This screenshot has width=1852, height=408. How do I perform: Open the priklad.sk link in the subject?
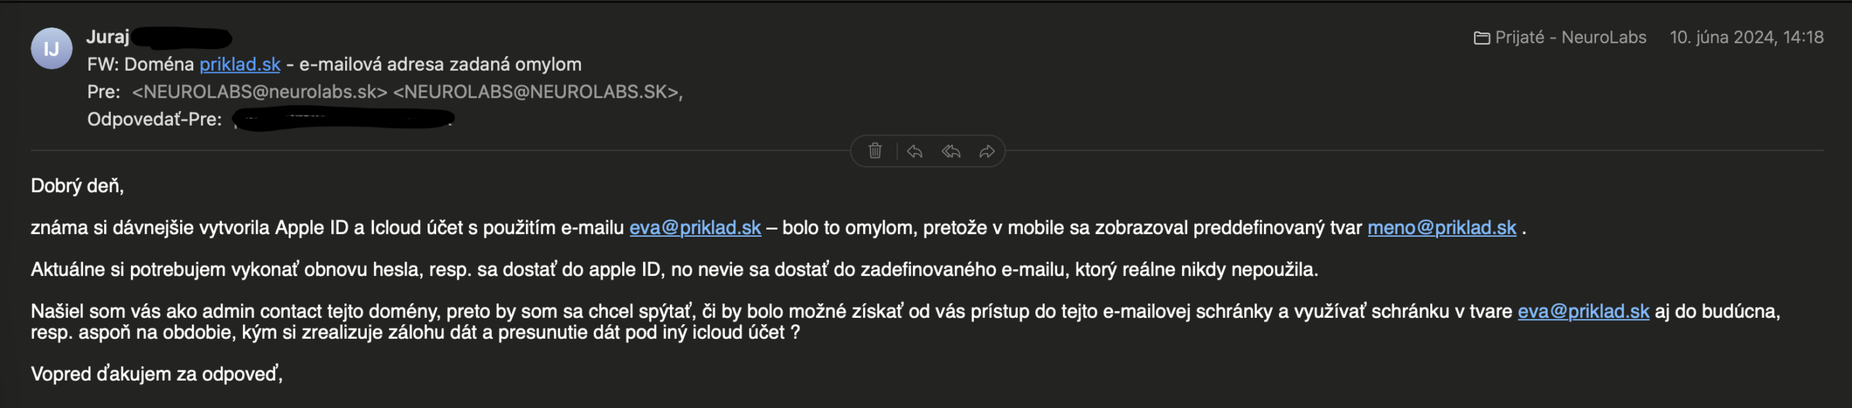pyautogui.click(x=239, y=64)
